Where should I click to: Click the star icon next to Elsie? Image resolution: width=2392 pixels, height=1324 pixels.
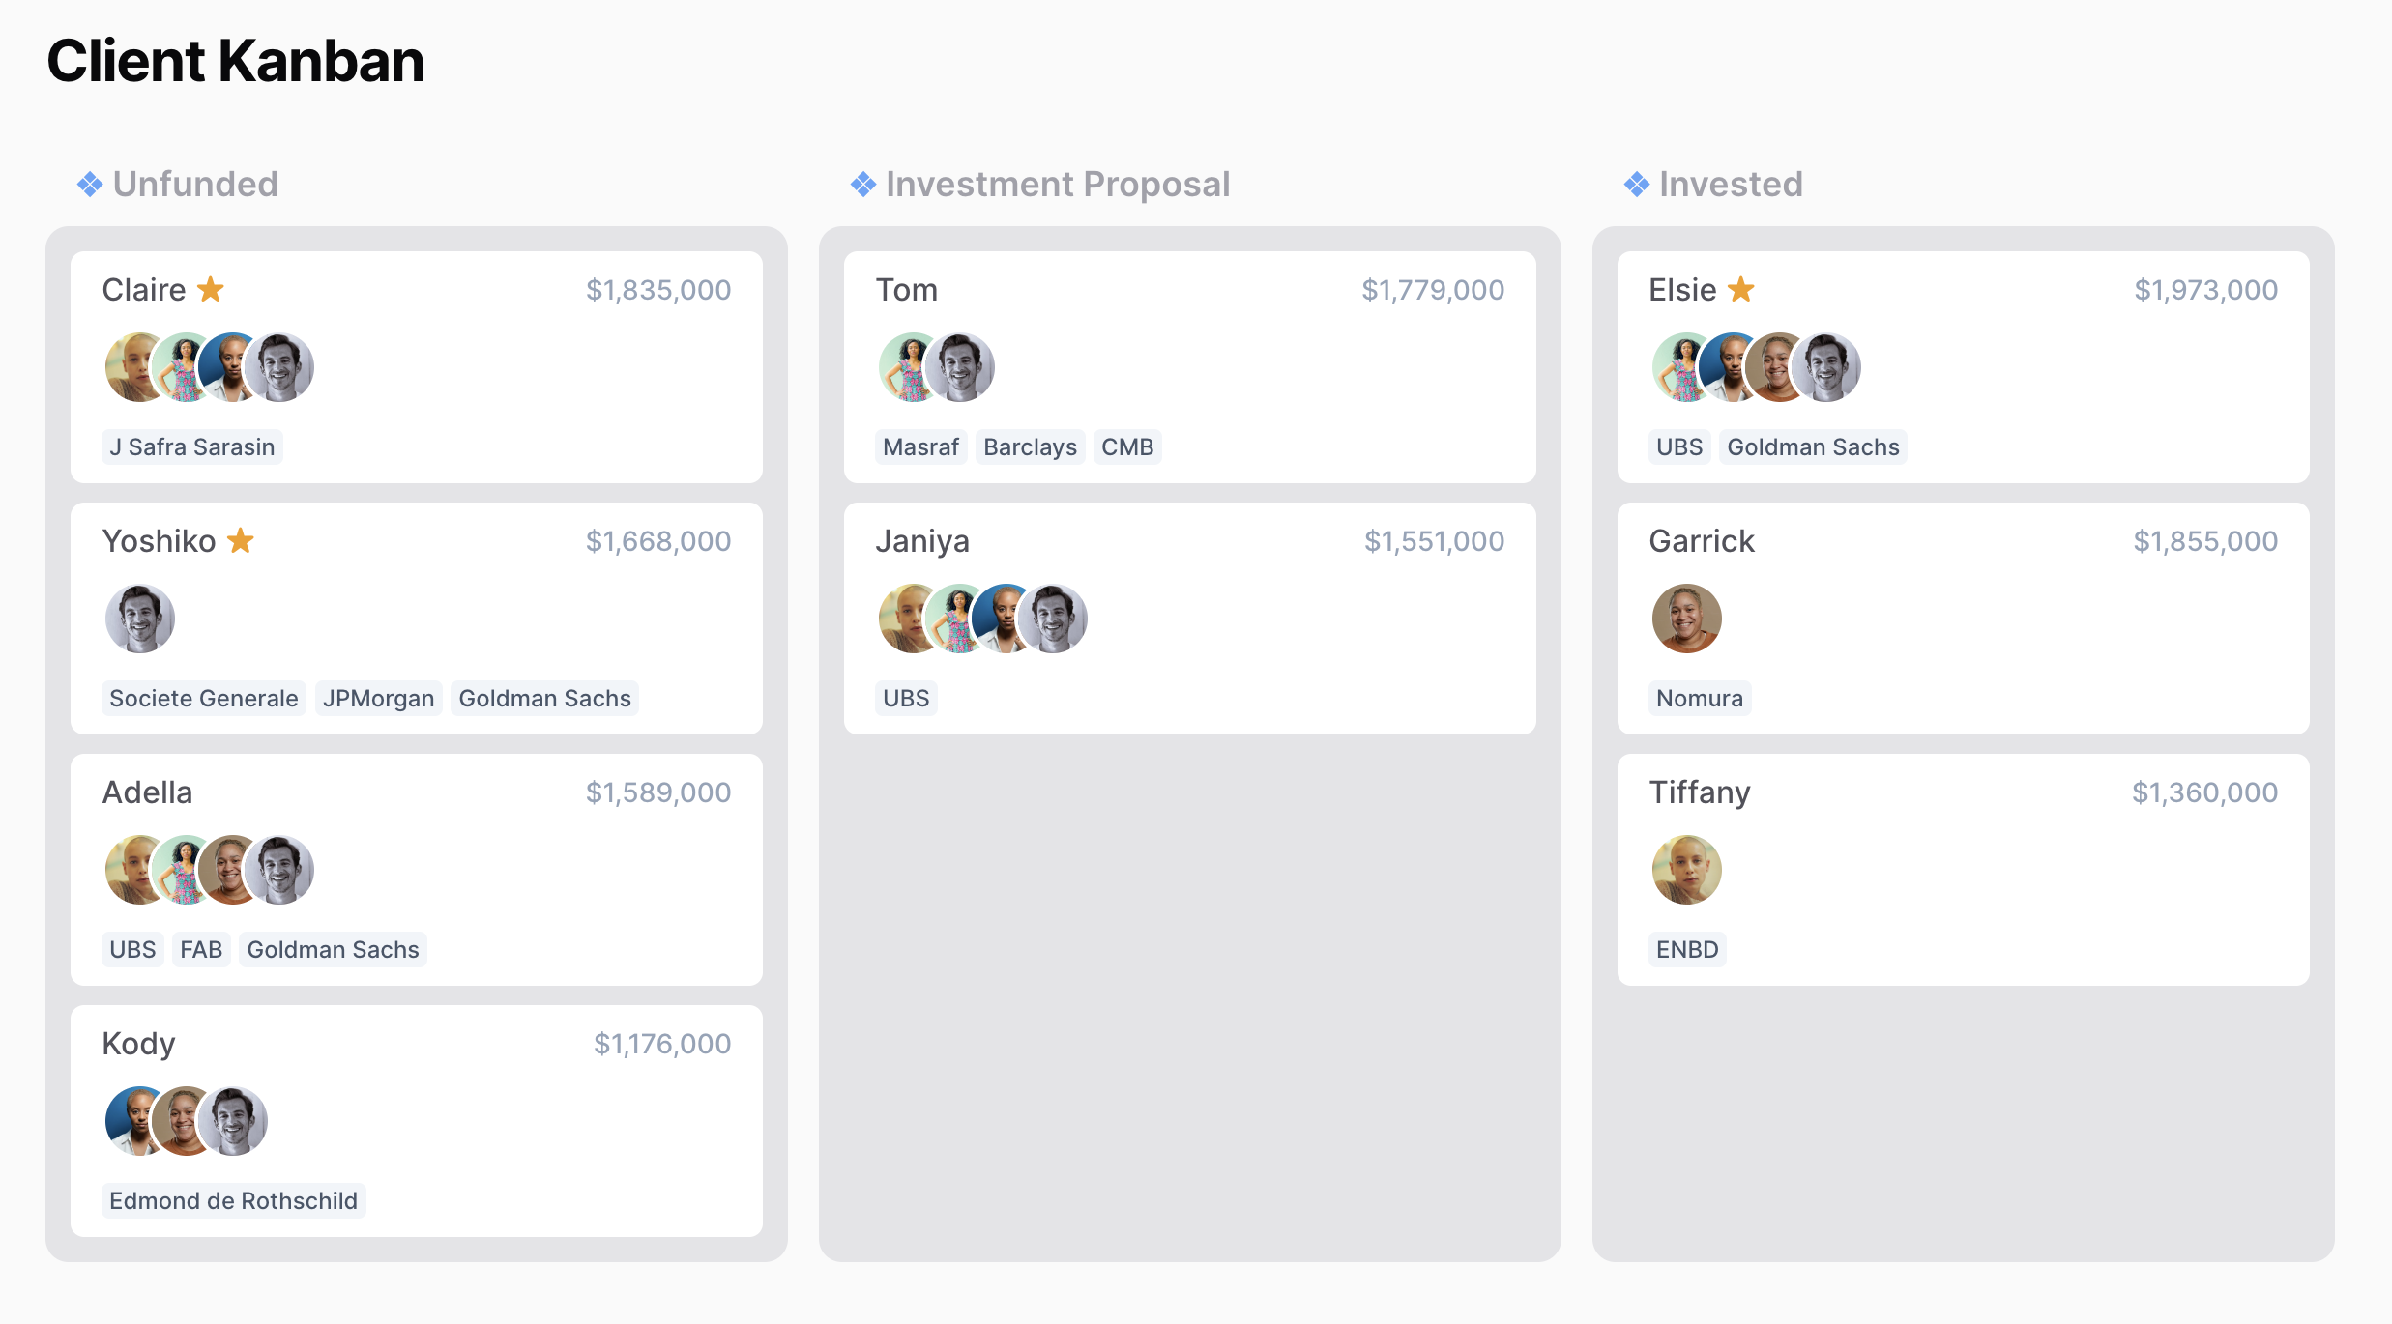click(1741, 290)
